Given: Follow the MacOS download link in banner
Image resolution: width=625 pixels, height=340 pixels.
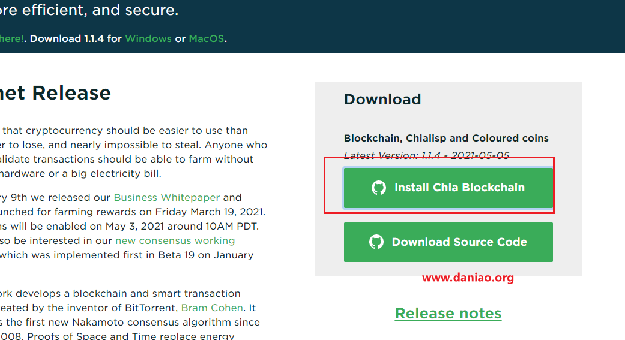Looking at the screenshot, I should [207, 38].
